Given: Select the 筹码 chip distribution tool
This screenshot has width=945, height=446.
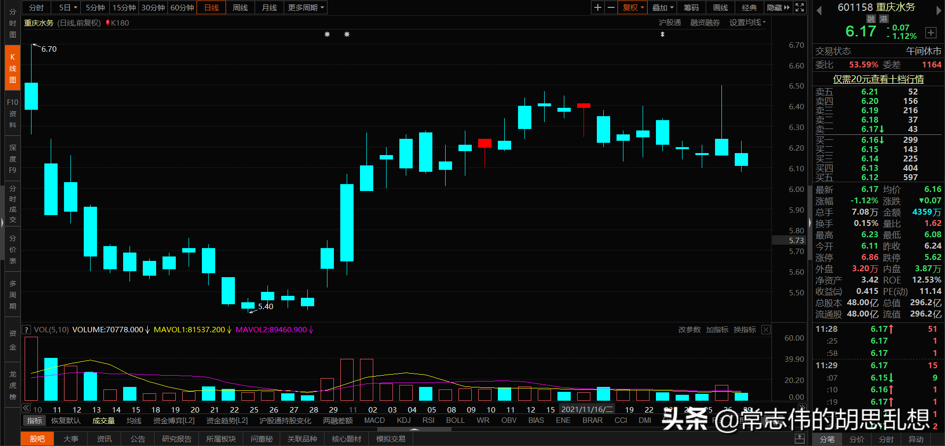Looking at the screenshot, I should tap(691, 7).
